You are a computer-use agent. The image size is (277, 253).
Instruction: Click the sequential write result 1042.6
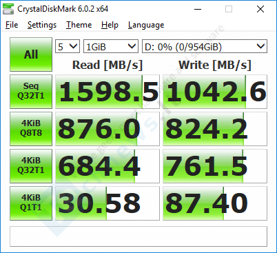(x=215, y=92)
